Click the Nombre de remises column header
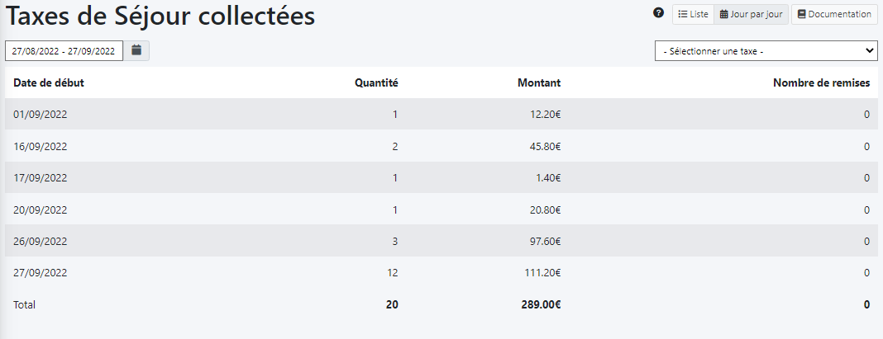 (821, 82)
